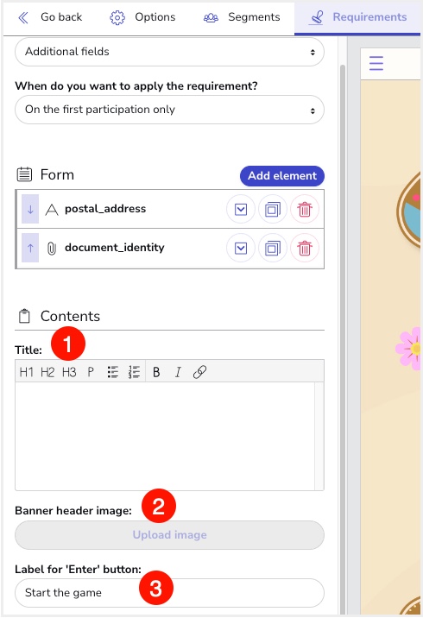Apply italic formatting in title editor
This screenshot has height=618, width=423.
tap(178, 372)
